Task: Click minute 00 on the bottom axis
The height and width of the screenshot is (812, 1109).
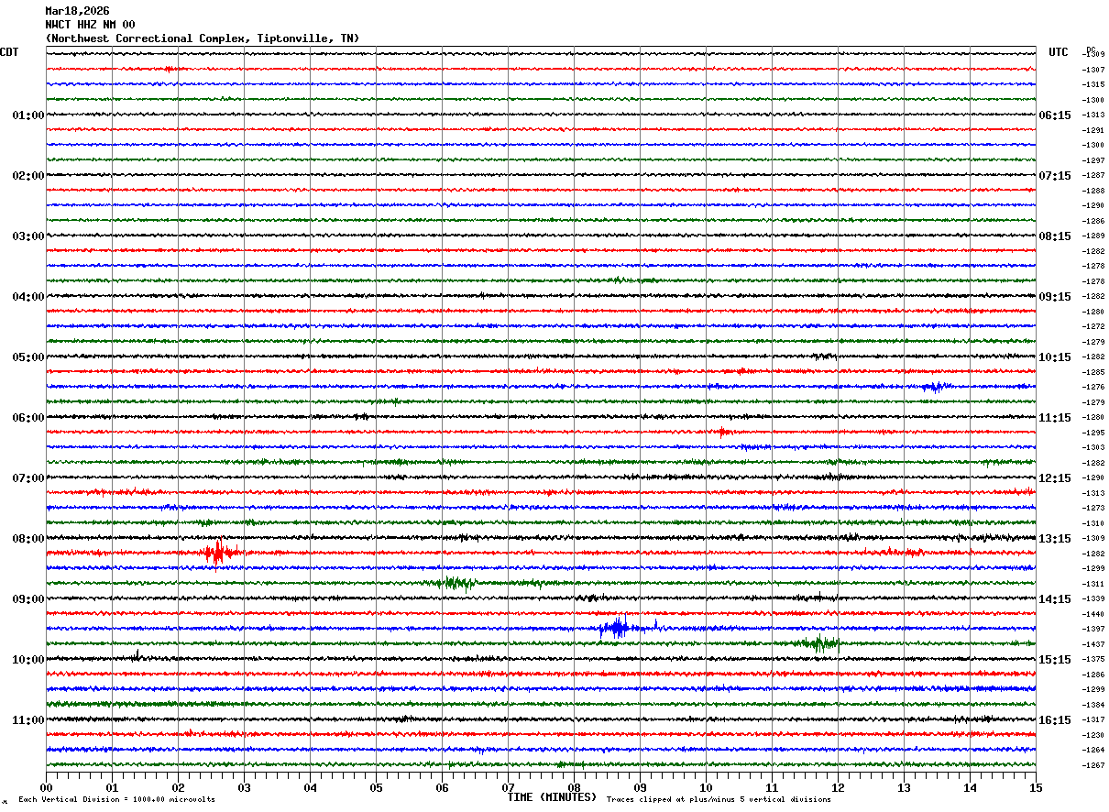Action: pyautogui.click(x=46, y=787)
